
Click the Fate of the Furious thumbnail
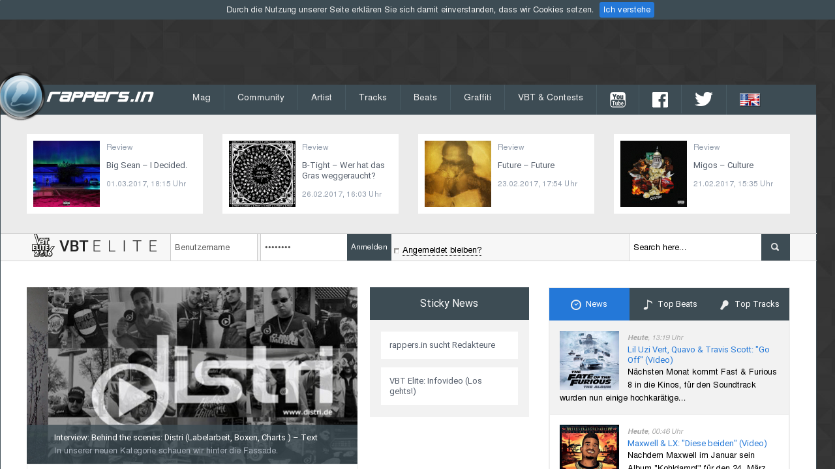[x=589, y=360]
